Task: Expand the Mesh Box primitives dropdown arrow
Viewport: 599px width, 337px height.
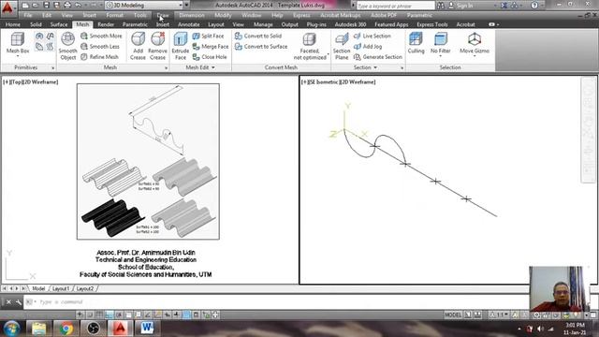Action: tap(18, 56)
